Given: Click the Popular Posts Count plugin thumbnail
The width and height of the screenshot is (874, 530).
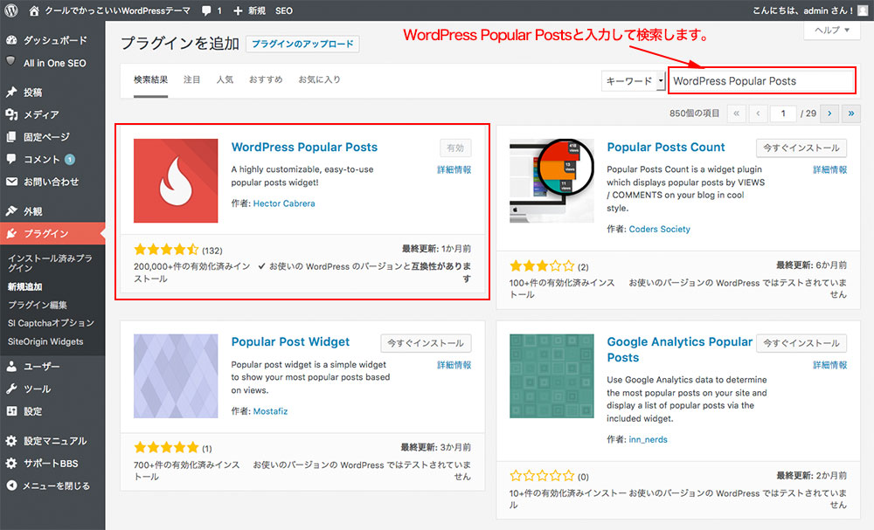Looking at the screenshot, I should click(x=551, y=181).
